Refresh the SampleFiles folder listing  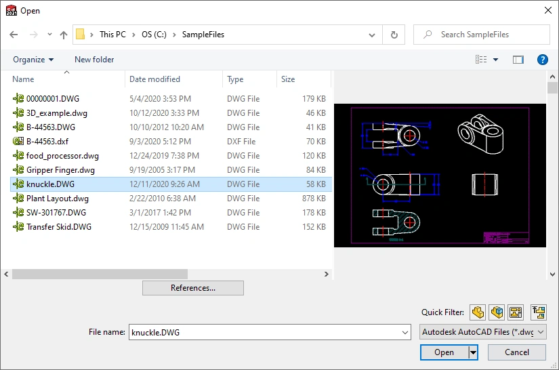click(x=394, y=35)
